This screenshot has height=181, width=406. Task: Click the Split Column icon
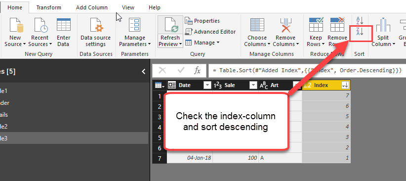click(383, 25)
